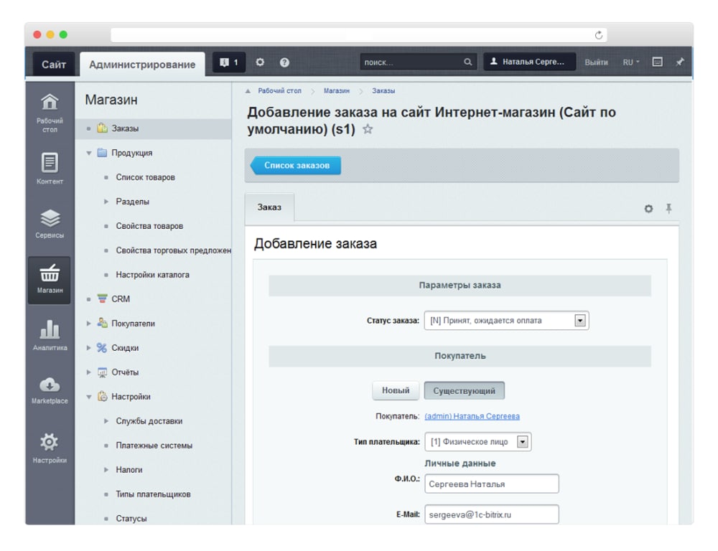
Task: Open the page settings gear near Заказ tab
Action: coord(648,209)
